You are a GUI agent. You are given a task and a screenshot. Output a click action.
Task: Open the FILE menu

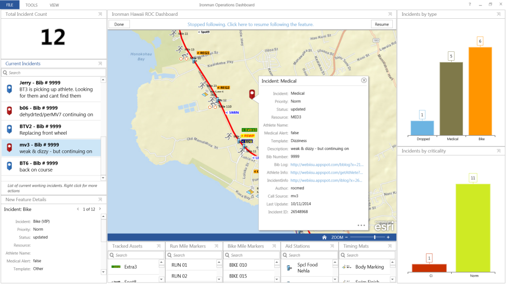click(10, 5)
